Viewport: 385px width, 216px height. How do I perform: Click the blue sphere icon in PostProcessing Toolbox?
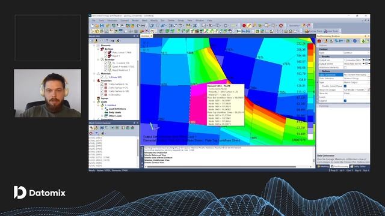355,41
